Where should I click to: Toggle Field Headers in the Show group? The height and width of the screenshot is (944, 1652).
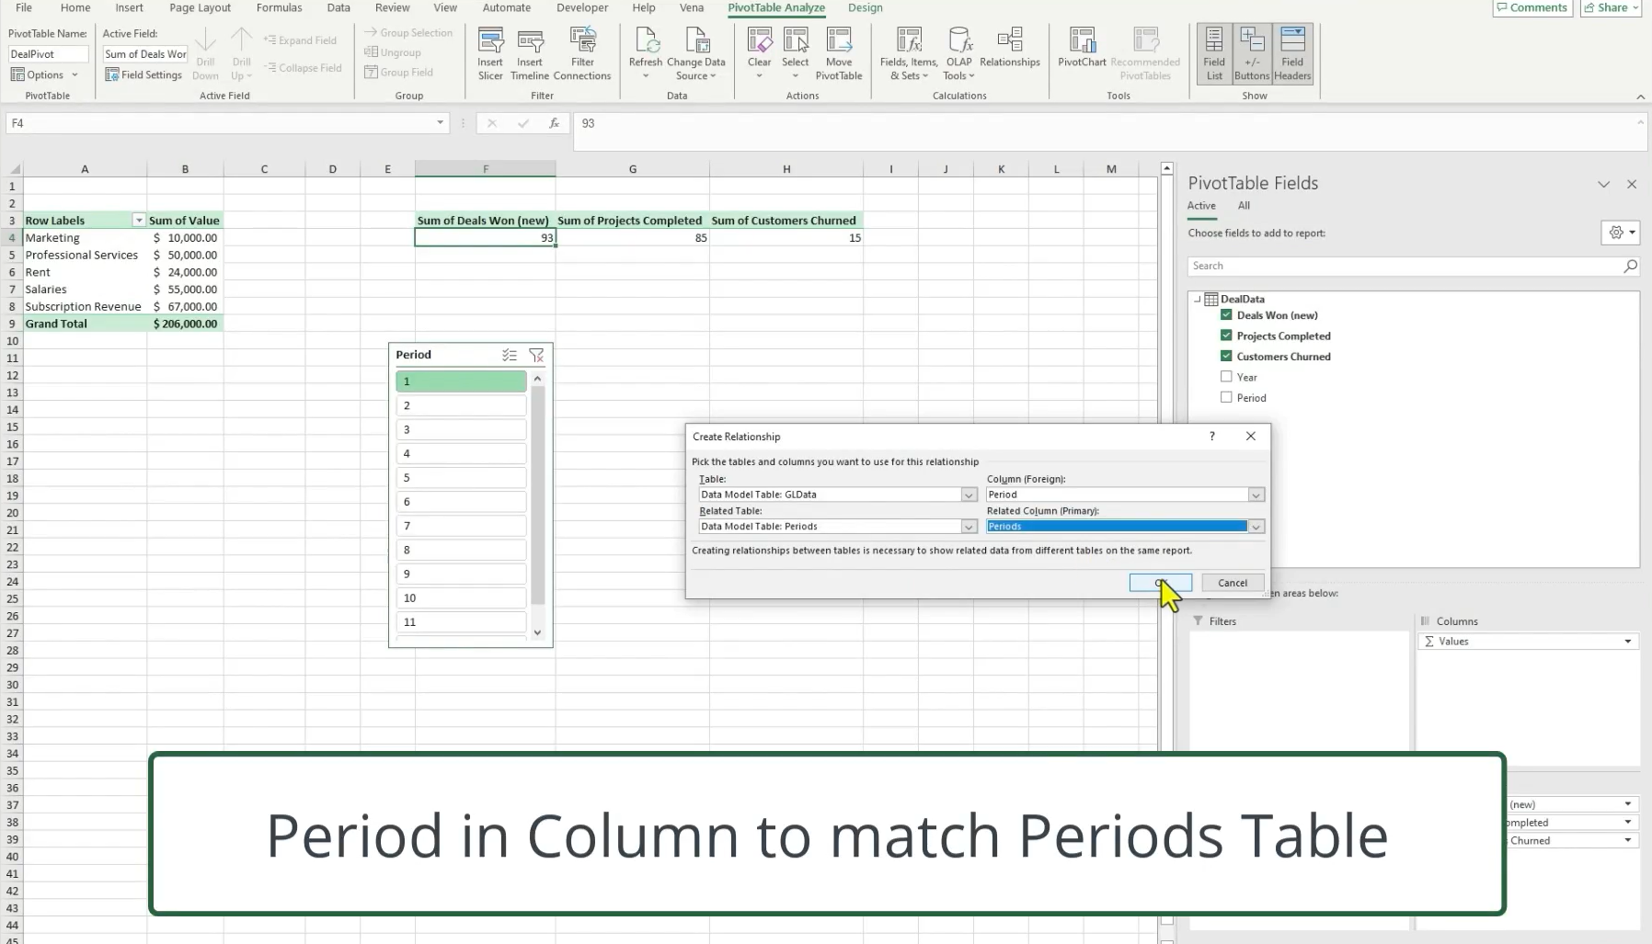point(1292,52)
